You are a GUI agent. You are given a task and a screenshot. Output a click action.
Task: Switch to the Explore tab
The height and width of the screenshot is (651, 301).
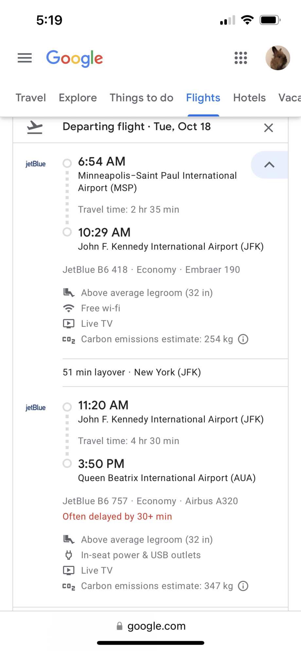pyautogui.click(x=78, y=98)
